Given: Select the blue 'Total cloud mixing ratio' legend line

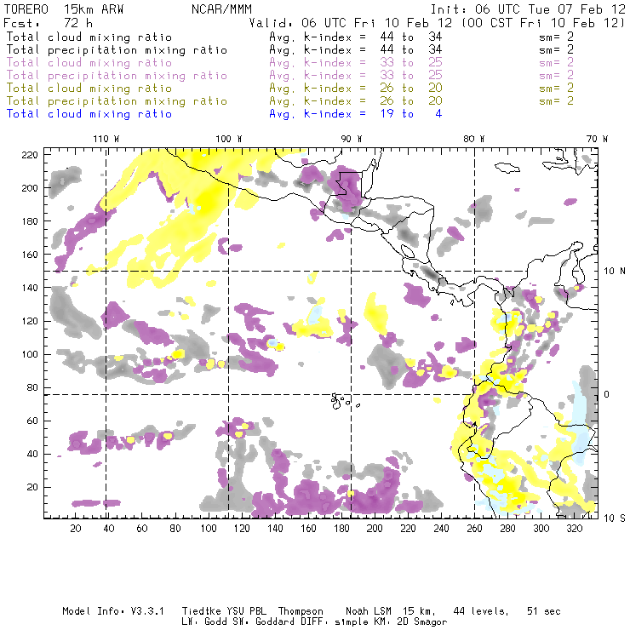Looking at the screenshot, I should pos(89,114).
